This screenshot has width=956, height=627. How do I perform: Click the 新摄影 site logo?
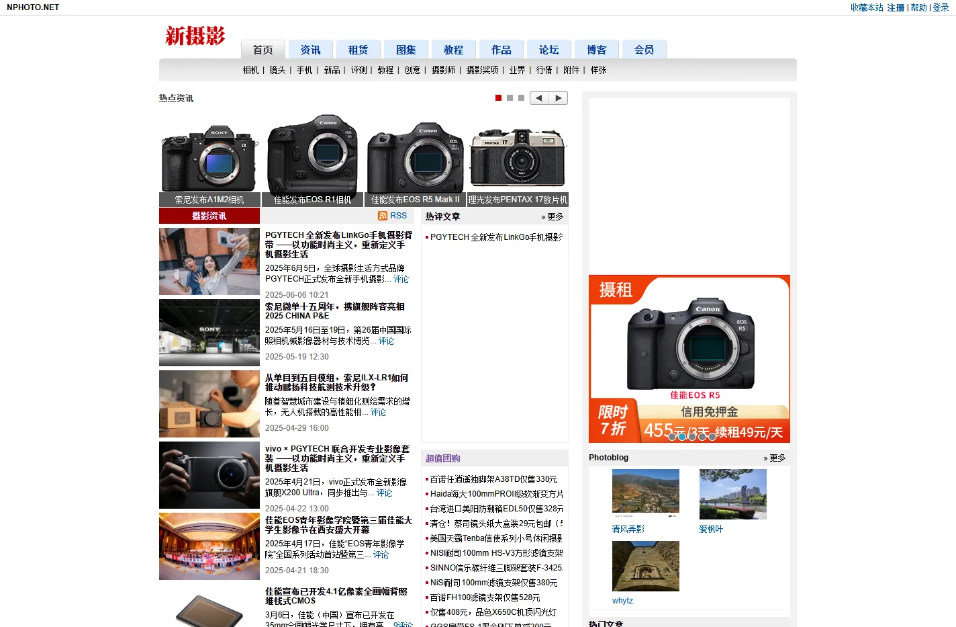pyautogui.click(x=195, y=36)
